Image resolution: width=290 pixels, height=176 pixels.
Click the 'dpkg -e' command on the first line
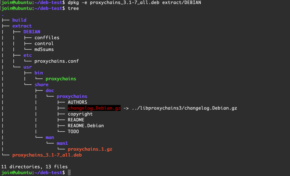coord(77,3)
